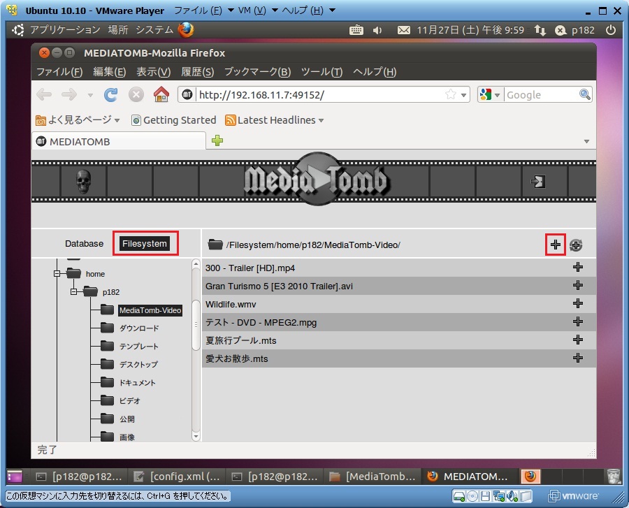Click the skull icon in the film strip

(x=83, y=182)
